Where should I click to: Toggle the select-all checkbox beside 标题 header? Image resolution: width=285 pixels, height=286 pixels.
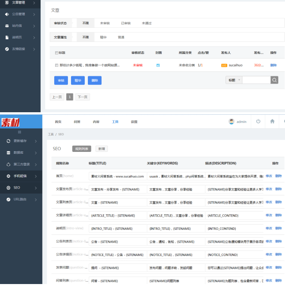click(57, 53)
